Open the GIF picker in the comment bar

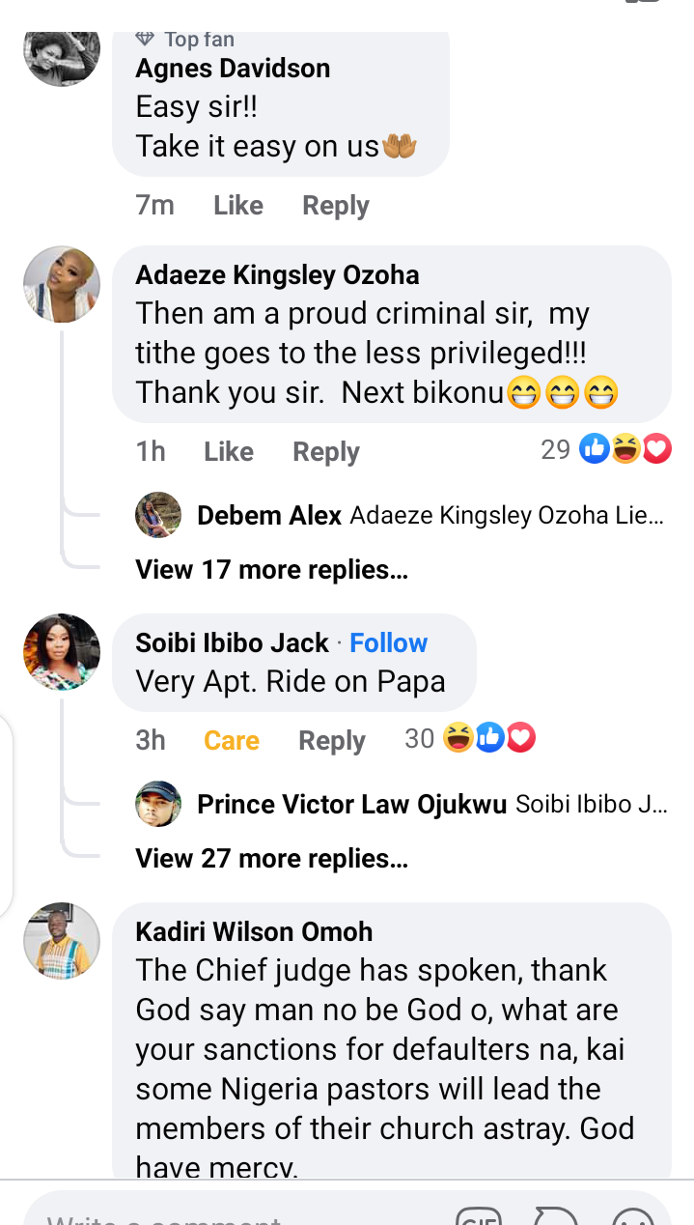pyautogui.click(x=482, y=1215)
